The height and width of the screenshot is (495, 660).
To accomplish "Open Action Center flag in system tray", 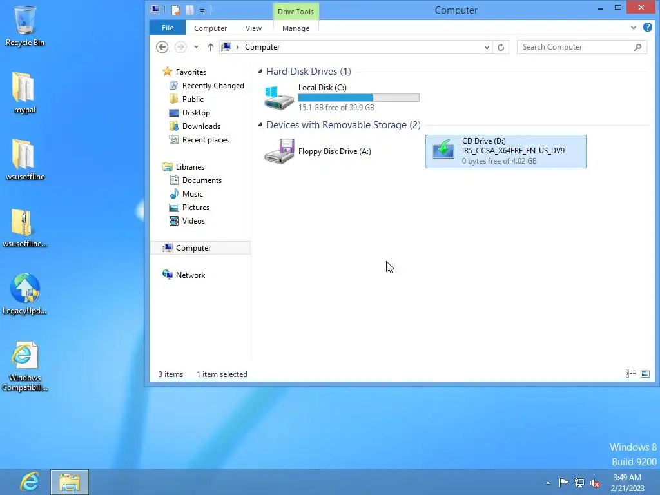I will point(563,482).
